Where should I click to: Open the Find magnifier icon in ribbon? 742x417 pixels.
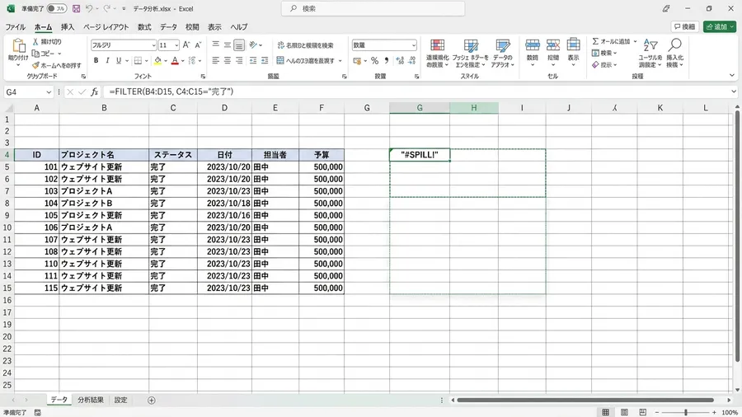coord(674,45)
